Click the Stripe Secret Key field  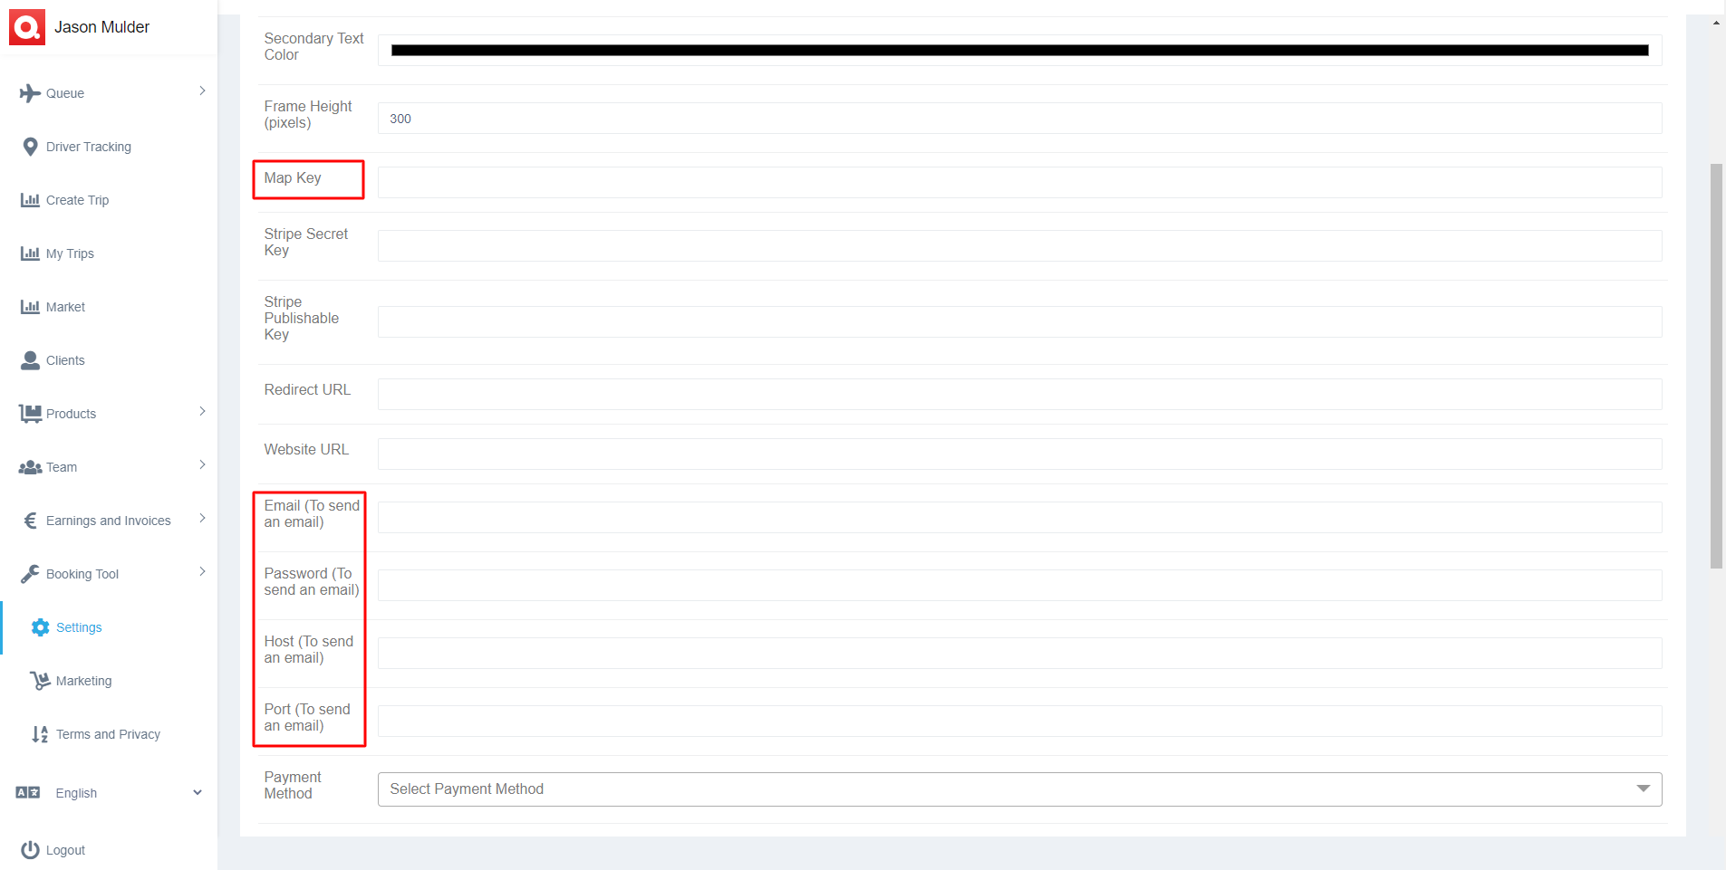click(x=1019, y=245)
